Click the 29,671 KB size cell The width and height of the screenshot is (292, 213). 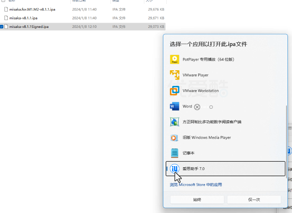click(156, 18)
